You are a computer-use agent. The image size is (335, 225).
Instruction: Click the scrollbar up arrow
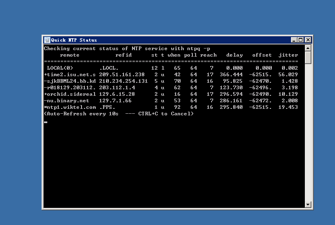[x=308, y=48]
